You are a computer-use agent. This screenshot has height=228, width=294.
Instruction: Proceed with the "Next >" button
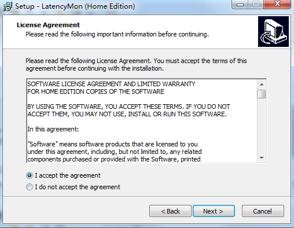(214, 211)
